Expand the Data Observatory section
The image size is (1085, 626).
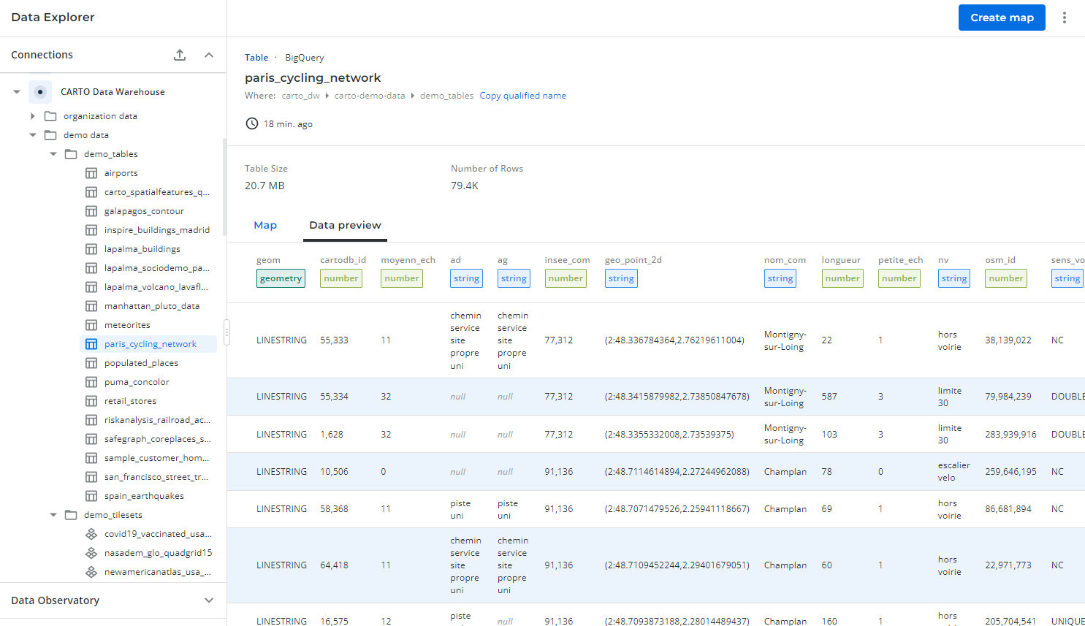tap(209, 600)
